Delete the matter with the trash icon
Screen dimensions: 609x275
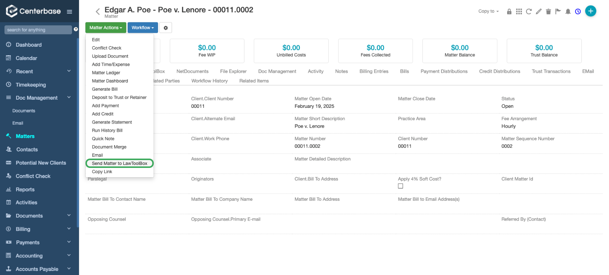pos(548,12)
